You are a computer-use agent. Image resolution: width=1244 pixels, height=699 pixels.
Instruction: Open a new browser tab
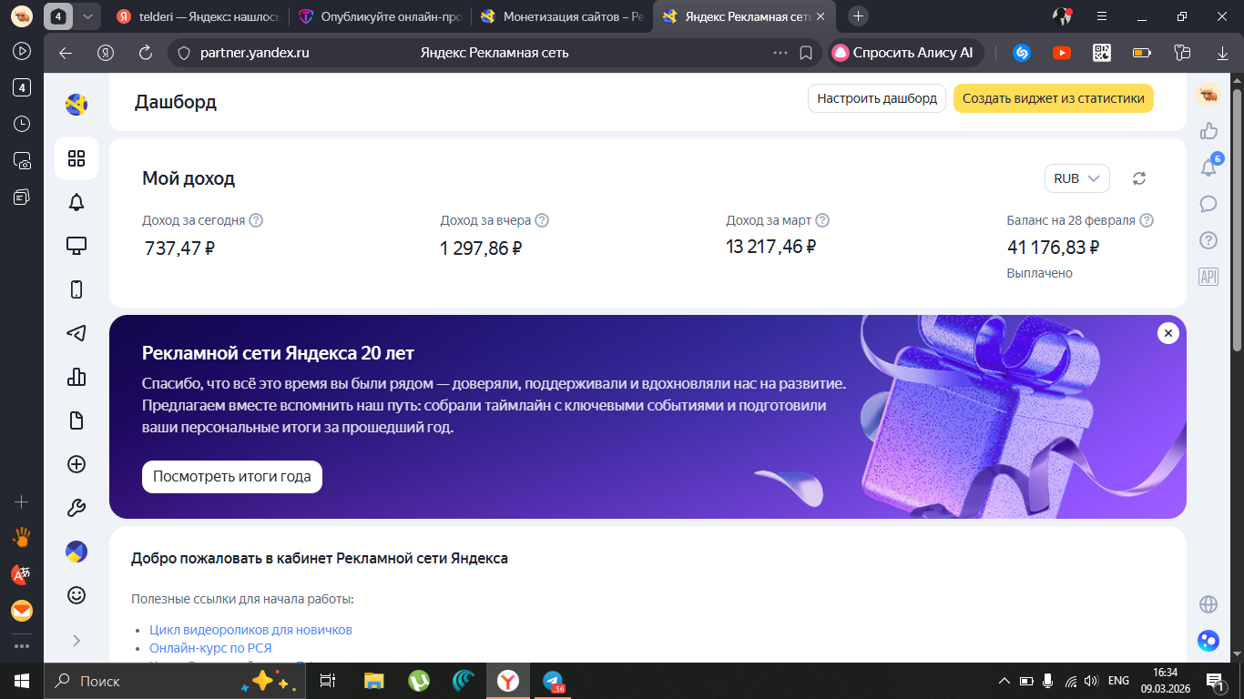point(858,16)
